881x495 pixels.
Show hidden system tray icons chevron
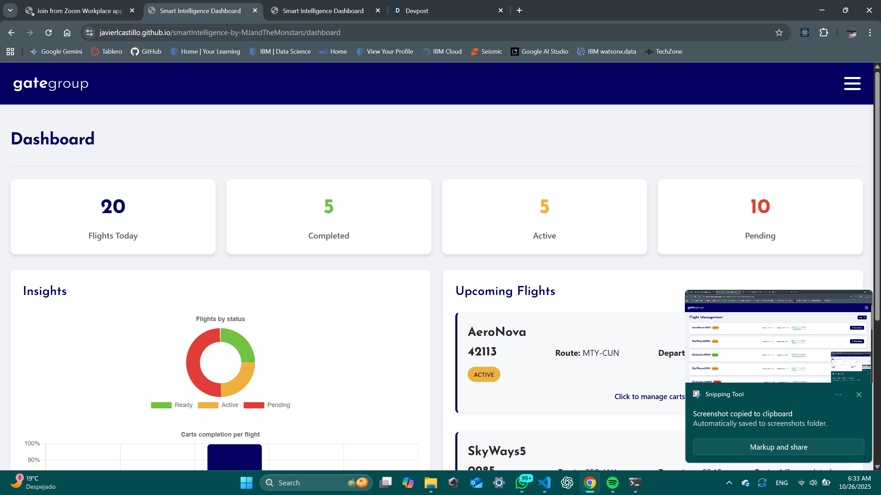pyautogui.click(x=729, y=483)
